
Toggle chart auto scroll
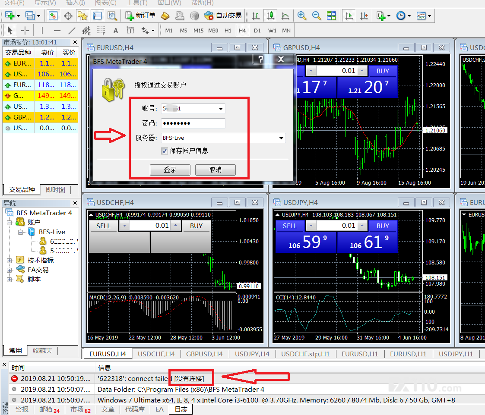click(x=349, y=16)
